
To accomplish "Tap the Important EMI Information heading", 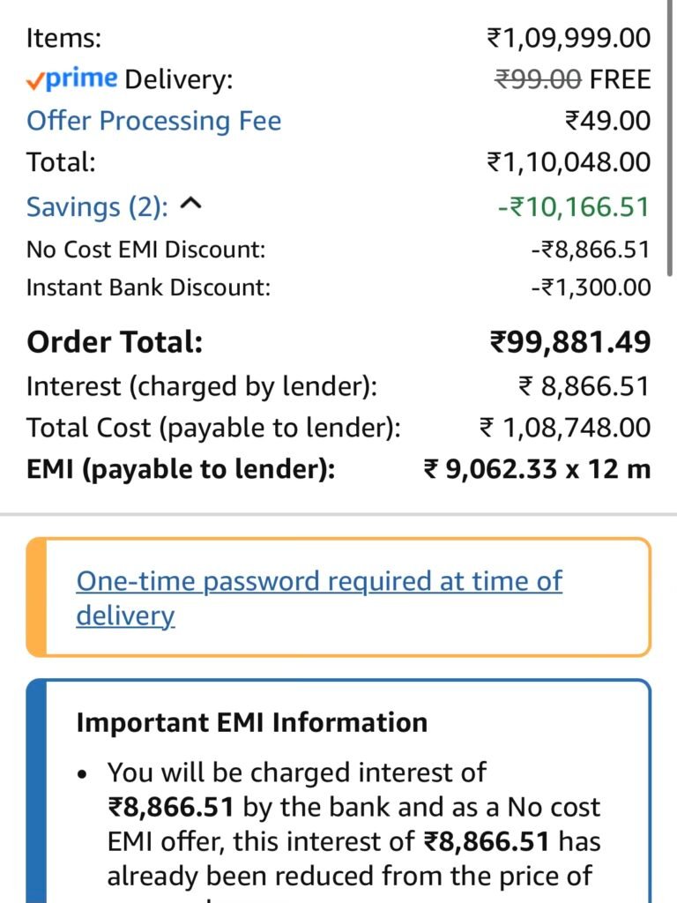I will click(x=251, y=723).
